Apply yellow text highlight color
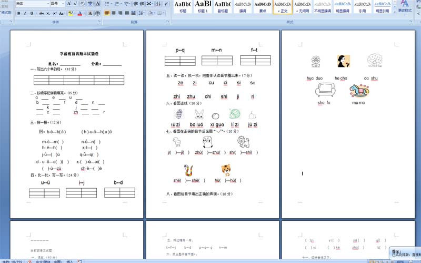Screen dimensions: 421x263 pos(70,13)
